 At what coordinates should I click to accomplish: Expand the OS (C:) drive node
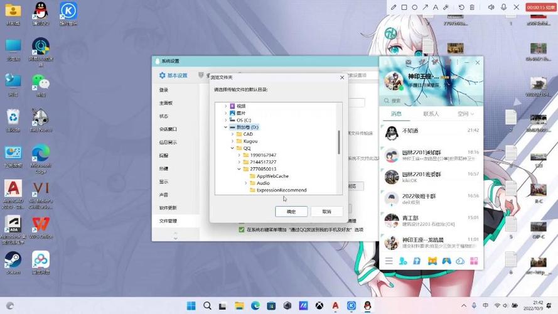[225, 120]
